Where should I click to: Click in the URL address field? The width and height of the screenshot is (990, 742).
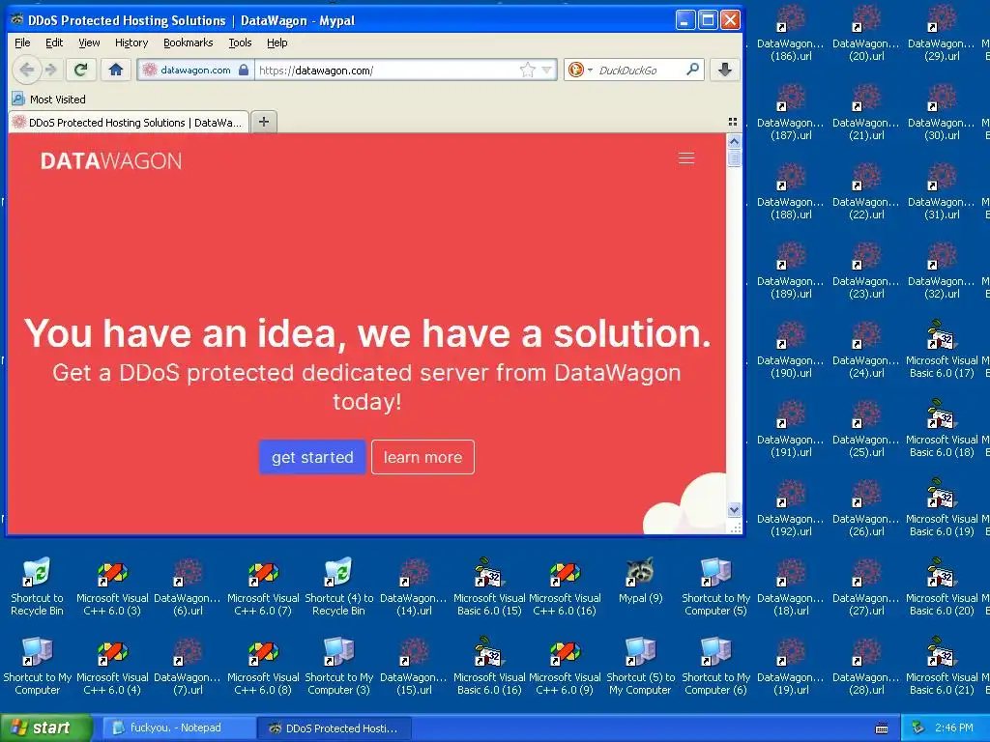pos(385,70)
